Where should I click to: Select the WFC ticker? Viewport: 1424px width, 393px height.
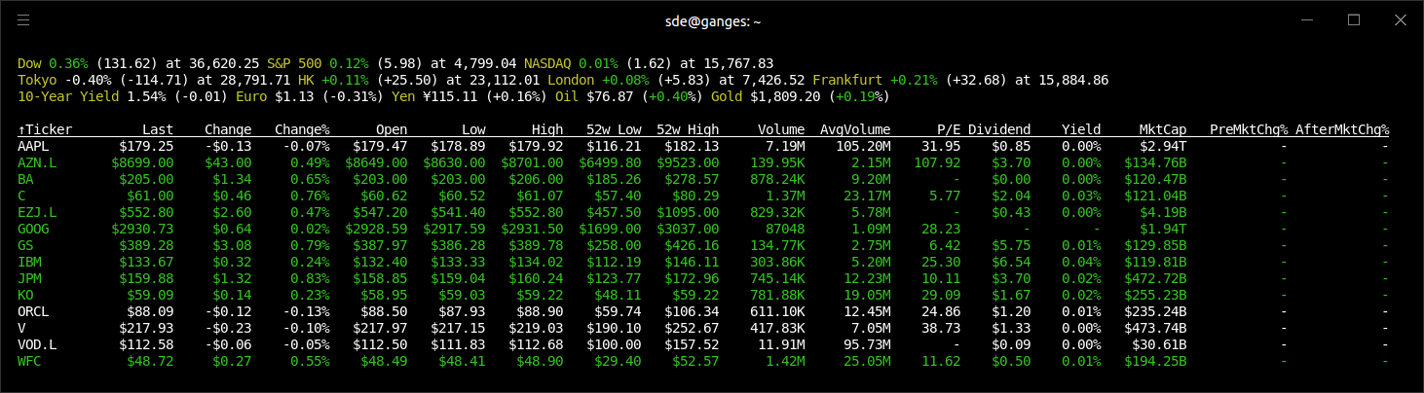point(29,361)
